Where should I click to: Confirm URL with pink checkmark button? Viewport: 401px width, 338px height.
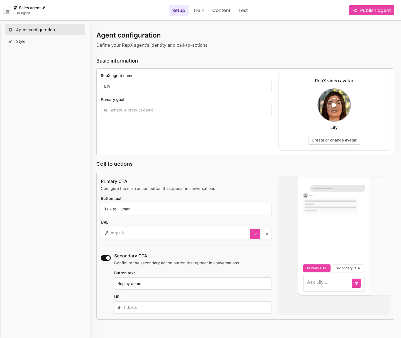(x=255, y=234)
